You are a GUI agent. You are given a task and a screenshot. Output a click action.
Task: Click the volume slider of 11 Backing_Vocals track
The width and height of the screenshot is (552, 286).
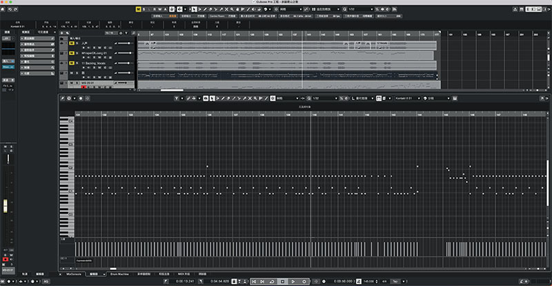click(124, 63)
